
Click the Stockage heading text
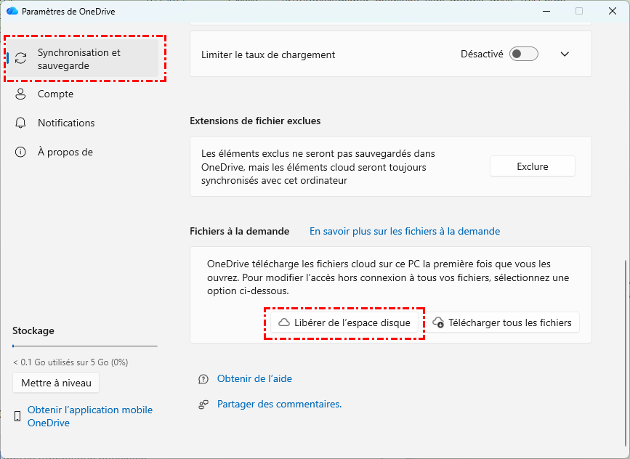pos(33,330)
